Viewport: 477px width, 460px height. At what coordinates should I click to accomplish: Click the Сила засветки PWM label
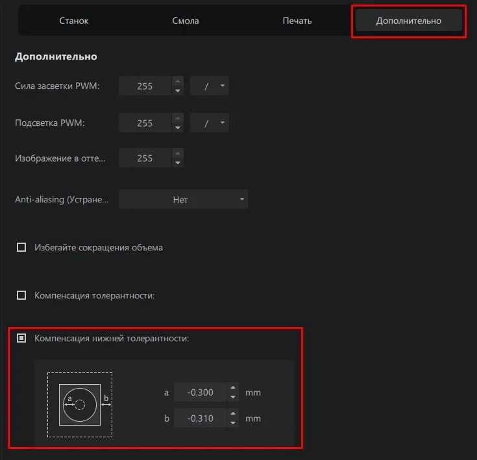(57, 86)
